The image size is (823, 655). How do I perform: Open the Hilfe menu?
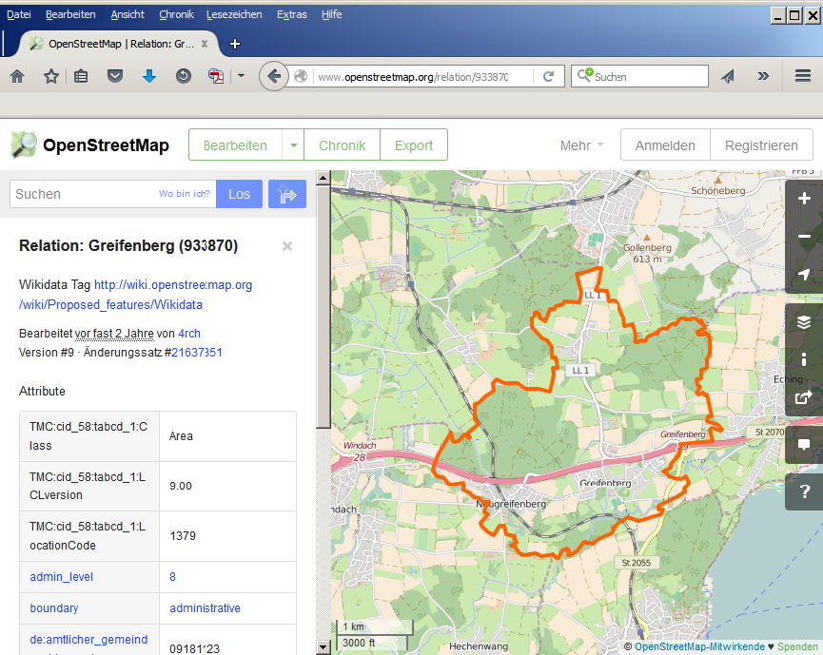pos(332,14)
